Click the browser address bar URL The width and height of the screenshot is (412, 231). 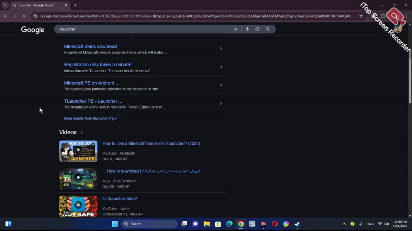(x=197, y=16)
